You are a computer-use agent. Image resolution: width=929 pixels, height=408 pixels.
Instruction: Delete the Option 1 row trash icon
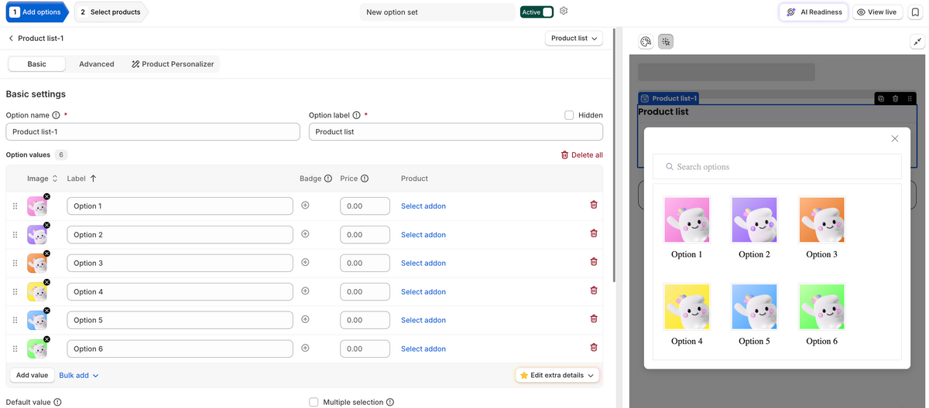594,205
